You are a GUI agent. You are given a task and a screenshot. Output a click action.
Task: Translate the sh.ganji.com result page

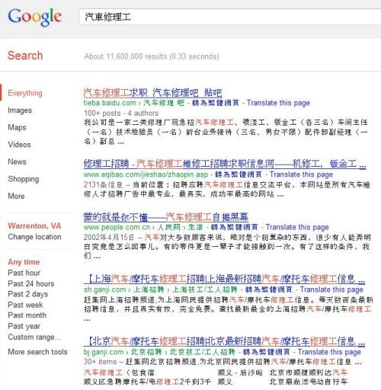(x=331, y=289)
